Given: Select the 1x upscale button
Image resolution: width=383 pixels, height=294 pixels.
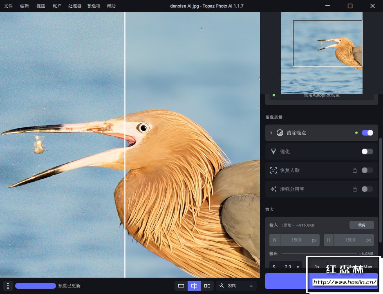Looking at the screenshot, I should click(317, 267).
